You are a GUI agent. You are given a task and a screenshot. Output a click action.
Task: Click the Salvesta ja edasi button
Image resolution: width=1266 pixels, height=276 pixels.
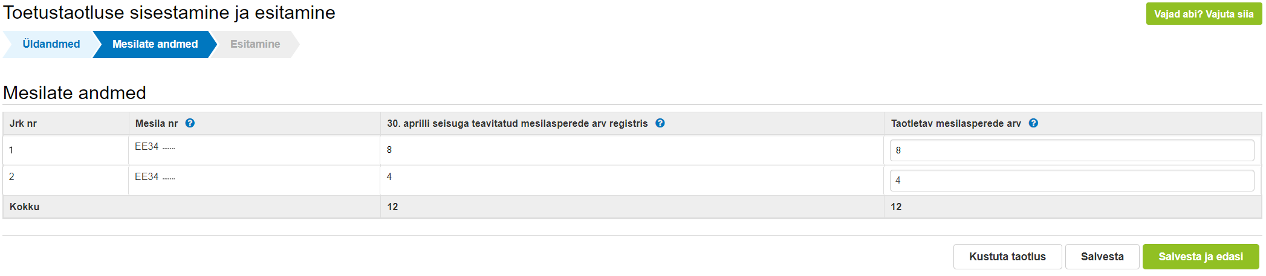pos(1201,257)
